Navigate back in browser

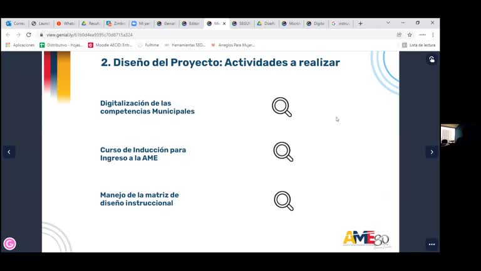coord(8,35)
